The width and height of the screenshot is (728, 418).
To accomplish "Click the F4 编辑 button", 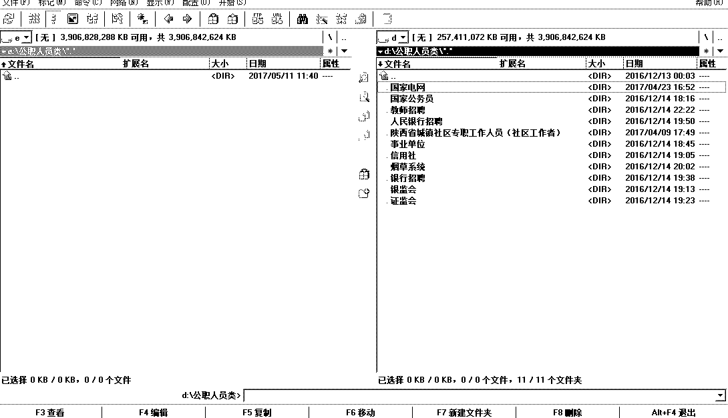I will (x=153, y=413).
